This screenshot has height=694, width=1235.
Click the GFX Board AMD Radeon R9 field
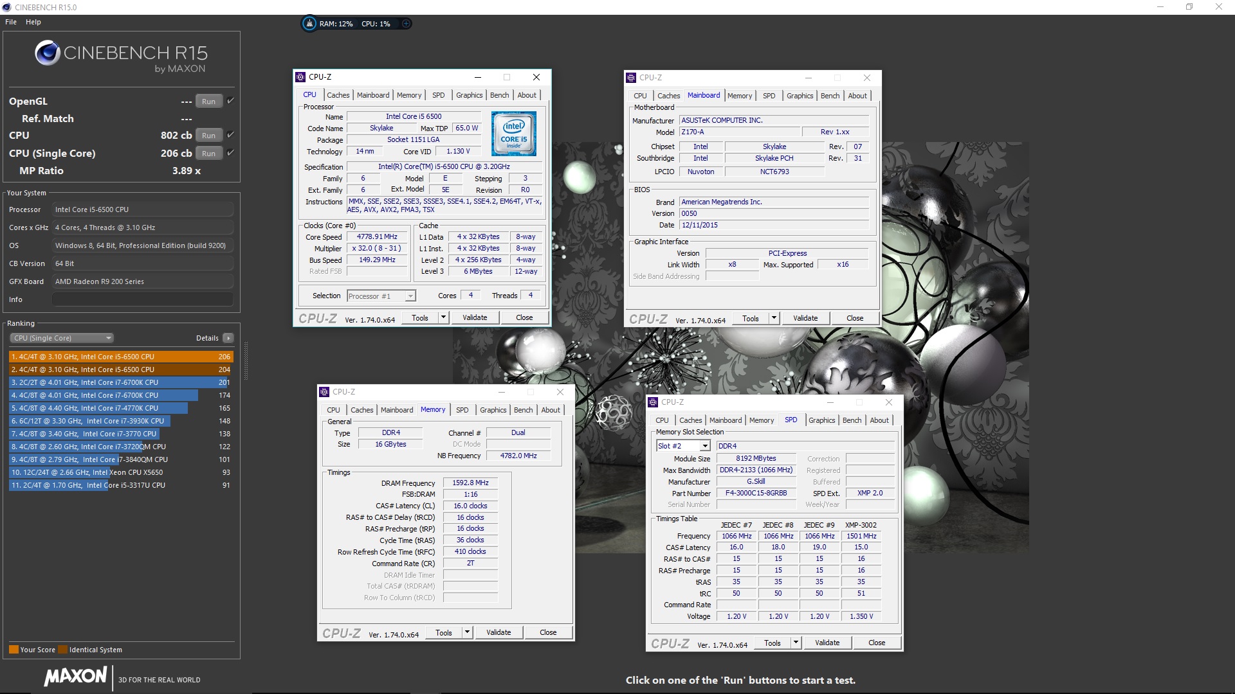143,281
